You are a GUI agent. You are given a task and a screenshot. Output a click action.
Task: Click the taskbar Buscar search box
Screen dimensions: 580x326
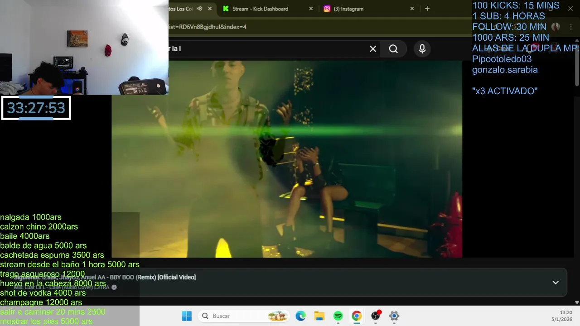coord(244,316)
